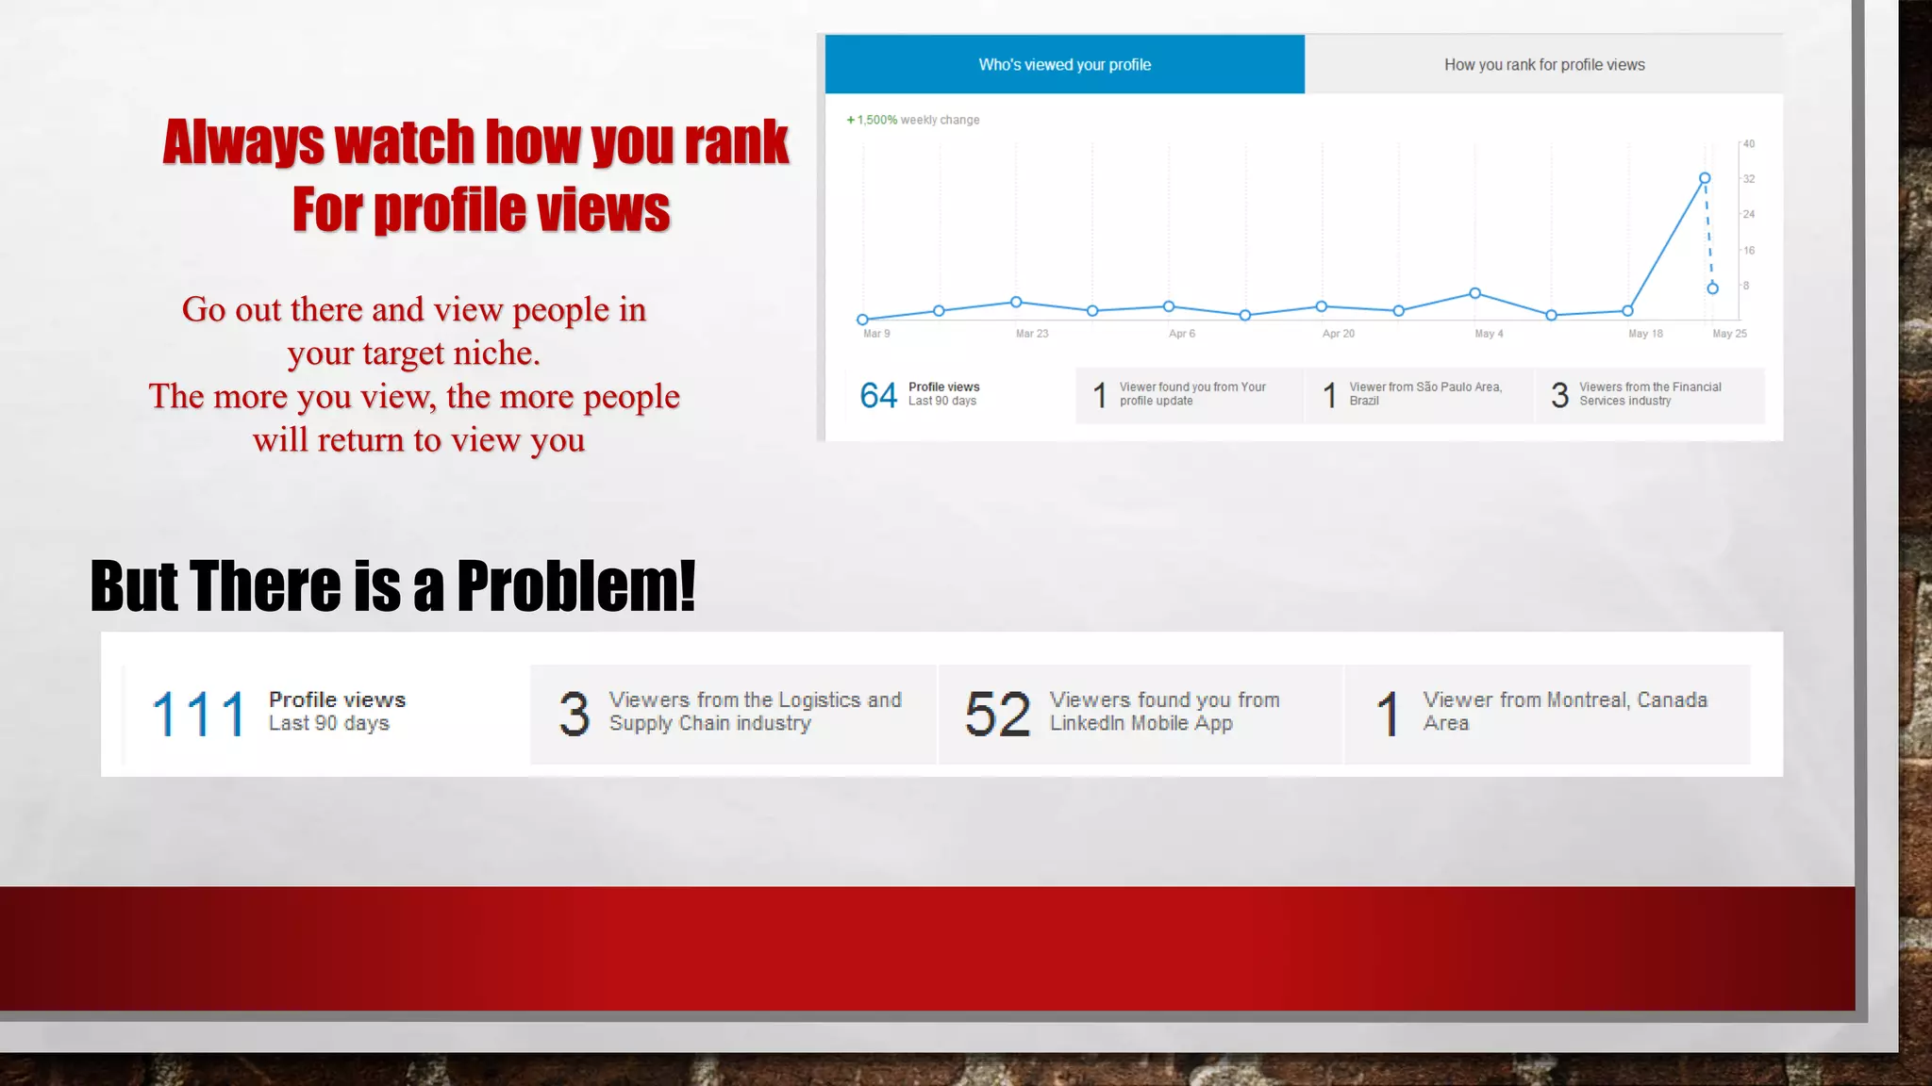Click 'will return to view you' text

pyautogui.click(x=419, y=439)
